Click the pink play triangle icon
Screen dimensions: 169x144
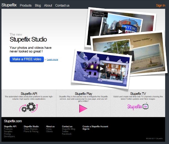pos(83,108)
